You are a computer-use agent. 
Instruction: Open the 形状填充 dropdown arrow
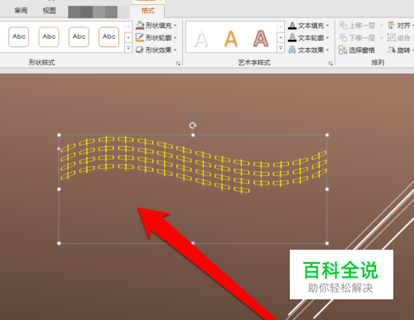coord(176,26)
